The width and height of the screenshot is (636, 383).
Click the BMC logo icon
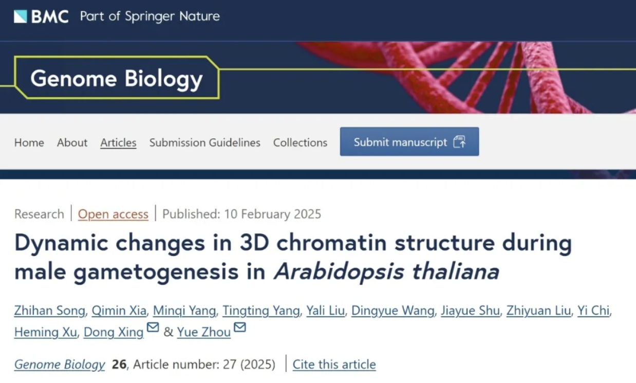21,16
